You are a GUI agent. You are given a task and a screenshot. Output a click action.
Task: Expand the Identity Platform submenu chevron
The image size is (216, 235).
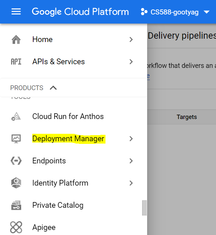pos(131,183)
